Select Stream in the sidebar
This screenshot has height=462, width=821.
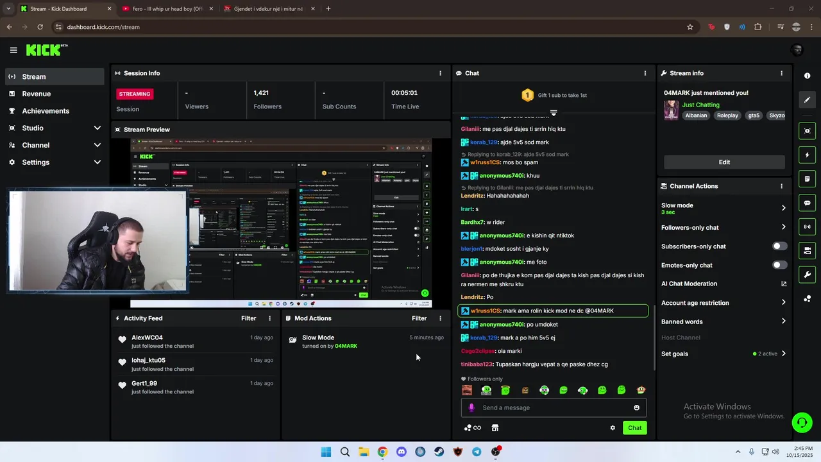[x=55, y=76]
